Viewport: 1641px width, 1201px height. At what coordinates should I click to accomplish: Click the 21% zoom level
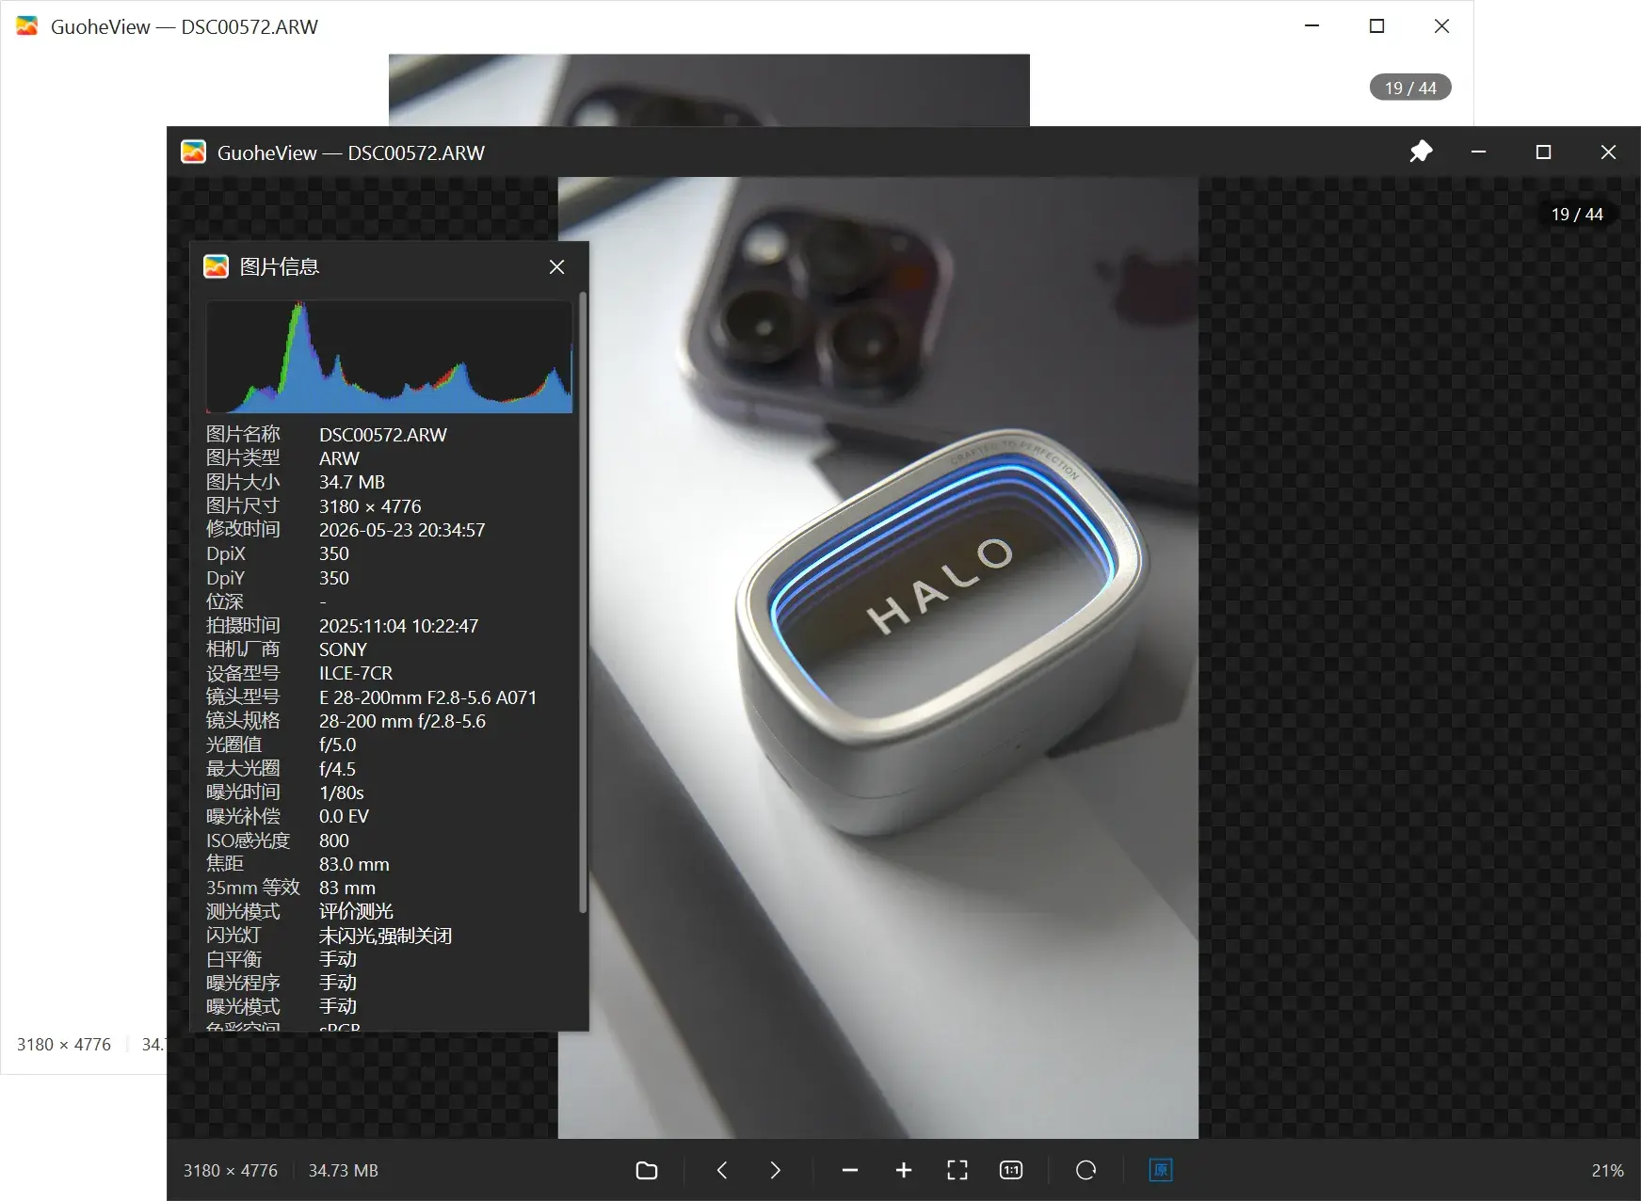[1607, 1170]
